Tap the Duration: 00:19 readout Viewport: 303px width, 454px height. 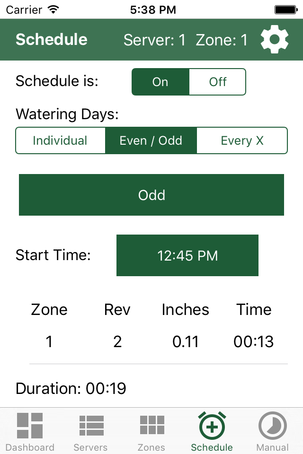click(x=71, y=388)
